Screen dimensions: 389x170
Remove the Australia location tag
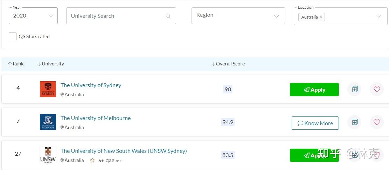[320, 17]
